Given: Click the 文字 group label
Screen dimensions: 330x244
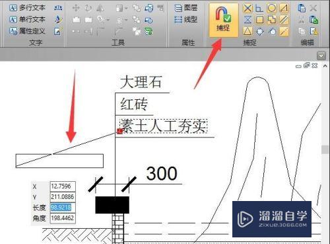Looking at the screenshot, I should [x=36, y=42].
